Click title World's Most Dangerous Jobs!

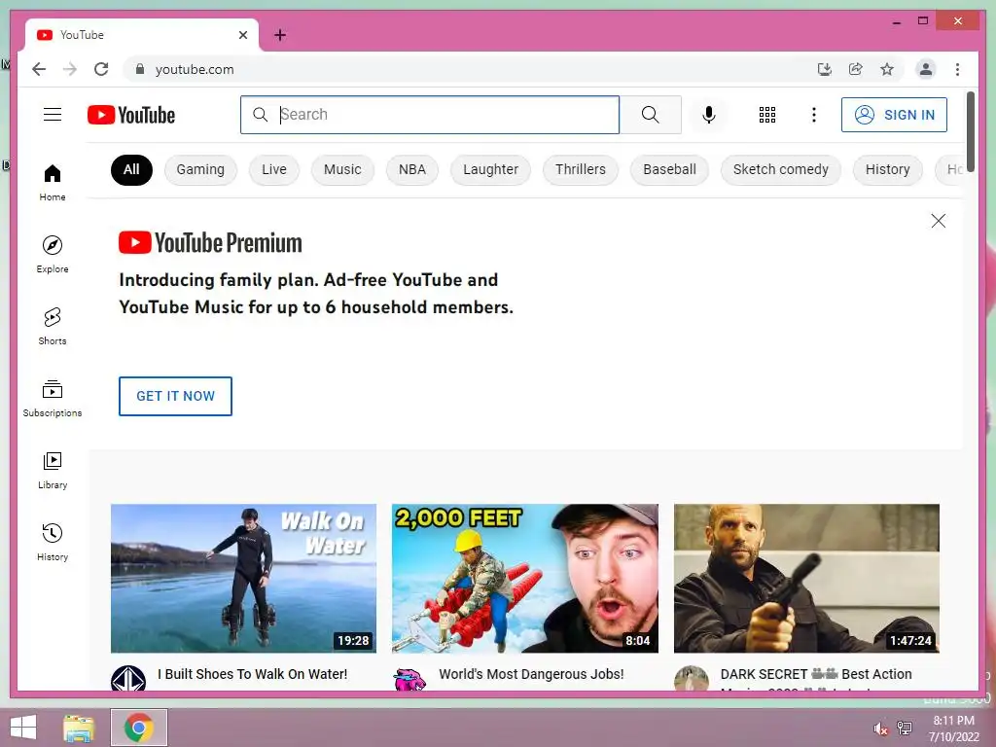pyautogui.click(x=531, y=674)
